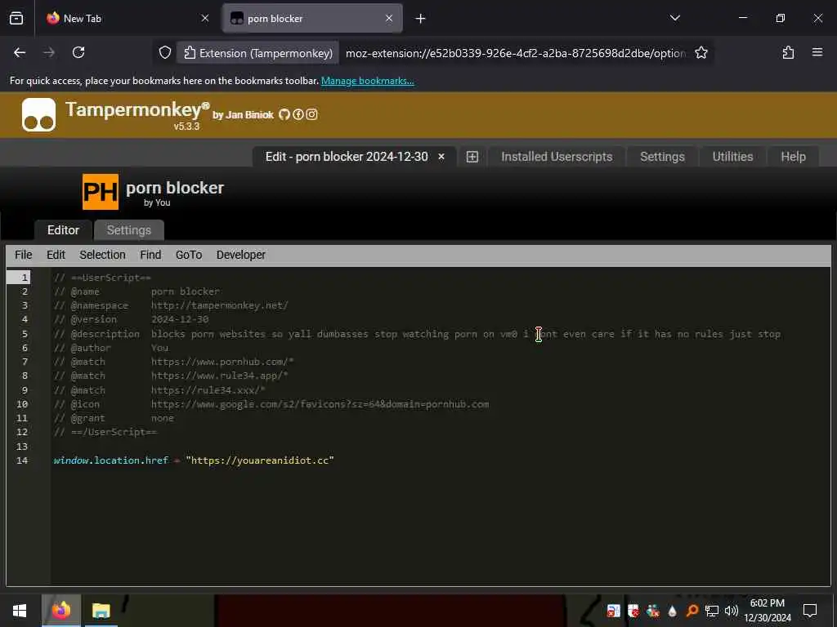
Task: Click the PH script icon
Action: click(101, 191)
